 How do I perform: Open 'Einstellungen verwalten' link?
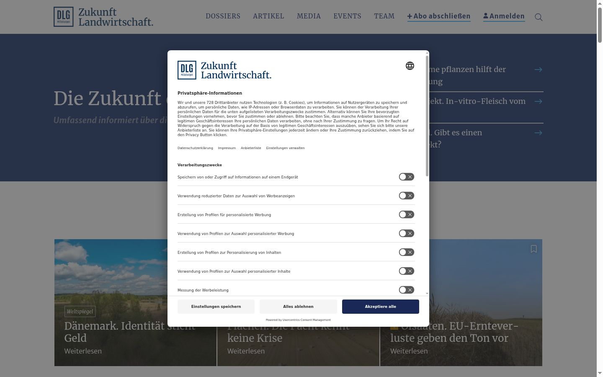pos(285,148)
